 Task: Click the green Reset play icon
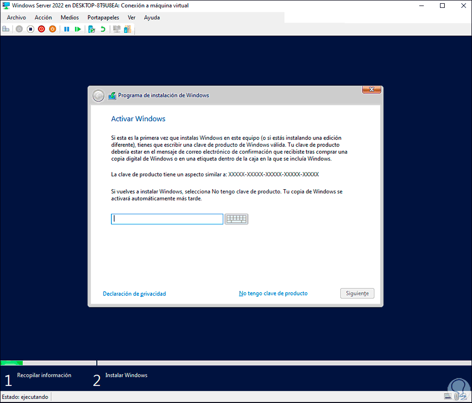coord(78,29)
